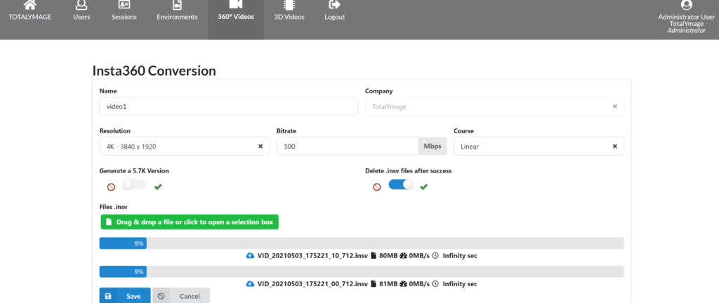Click the Administrator User profile text
The width and height of the screenshot is (719, 303).
pyautogui.click(x=687, y=17)
